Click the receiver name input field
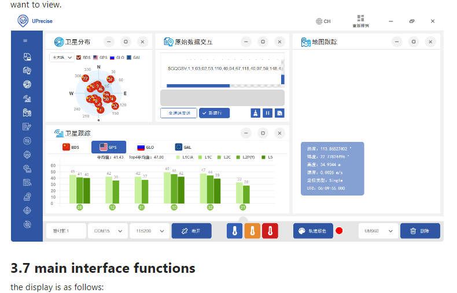The image size is (457, 293). 66,231
